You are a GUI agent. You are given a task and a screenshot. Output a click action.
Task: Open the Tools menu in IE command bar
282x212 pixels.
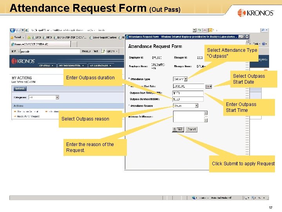tap(257, 44)
